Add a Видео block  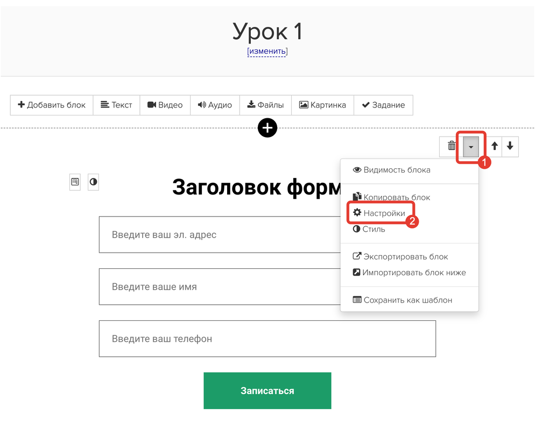coord(165,105)
